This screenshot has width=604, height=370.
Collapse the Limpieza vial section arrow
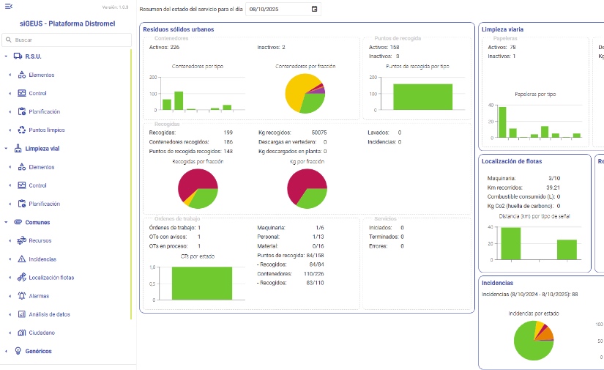[x=6, y=148]
